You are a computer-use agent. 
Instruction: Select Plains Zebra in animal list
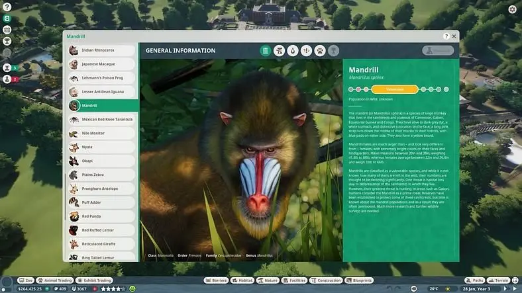tap(101, 175)
